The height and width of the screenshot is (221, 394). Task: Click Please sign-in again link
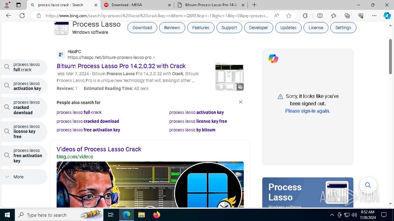point(308,111)
